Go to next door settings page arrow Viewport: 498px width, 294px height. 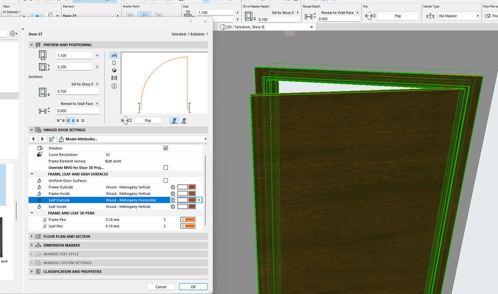(x=41, y=139)
